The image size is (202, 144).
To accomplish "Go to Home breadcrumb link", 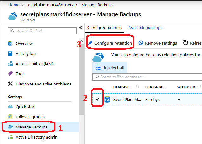I will 14,5.
